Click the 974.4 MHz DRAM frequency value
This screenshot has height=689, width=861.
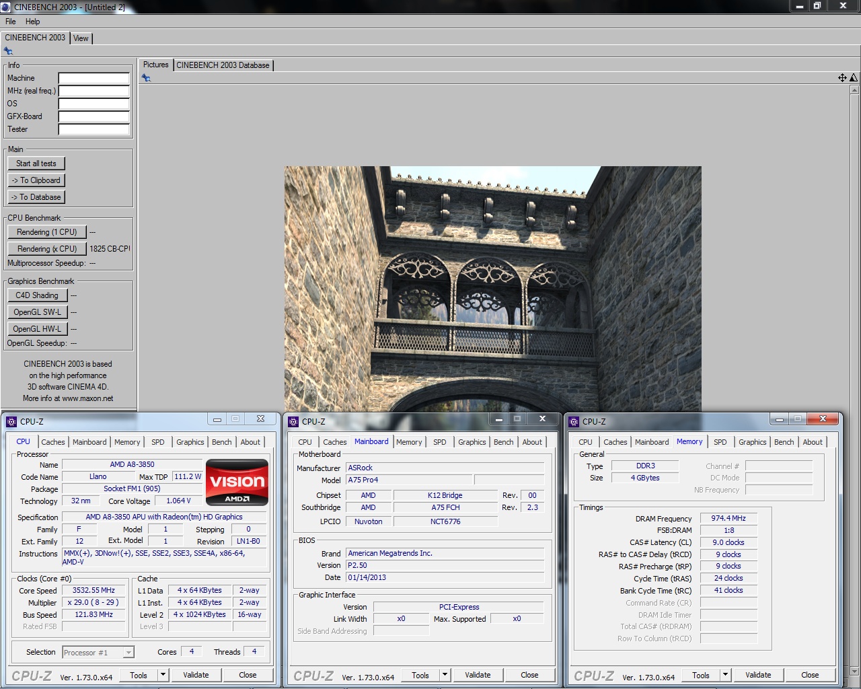[x=728, y=518]
